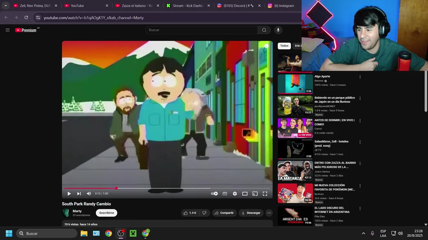Open Algo Aparte video thumbnail
Viewport: 428px width, 240px height.
[x=295, y=84]
